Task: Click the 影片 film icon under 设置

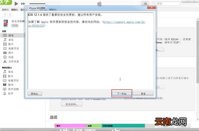Action: pyautogui.click(x=5, y=44)
